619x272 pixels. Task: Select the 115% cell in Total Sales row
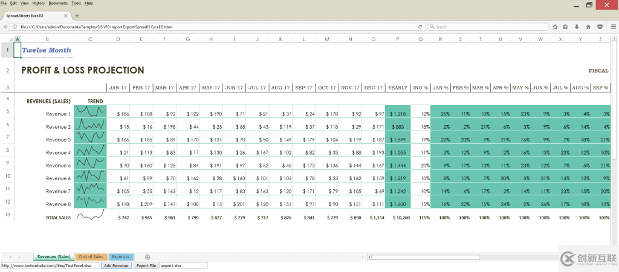[x=421, y=218]
